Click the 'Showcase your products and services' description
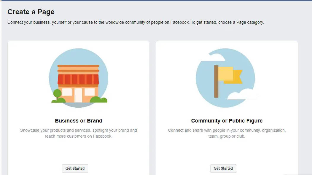The width and height of the screenshot is (312, 175). pos(78,133)
